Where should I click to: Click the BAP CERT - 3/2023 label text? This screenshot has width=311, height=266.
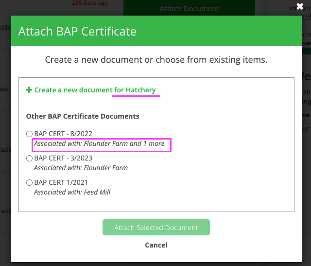pos(63,158)
